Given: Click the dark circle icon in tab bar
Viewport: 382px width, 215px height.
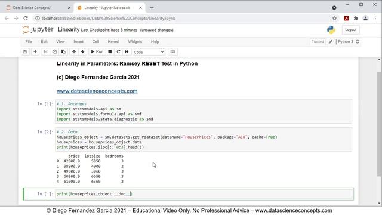Looking at the screenshot, I should click(334, 8).
